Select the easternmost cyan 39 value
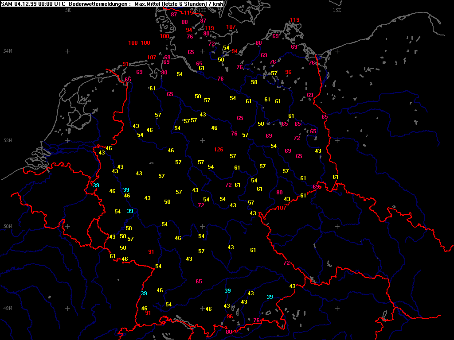454x340 pixels. (270, 297)
